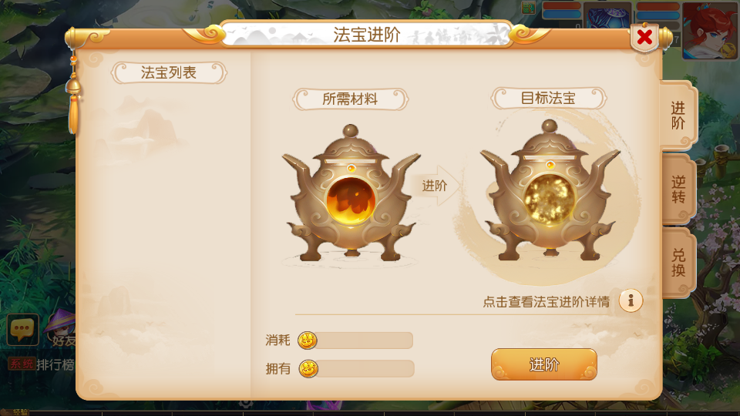The width and height of the screenshot is (740, 416).
Task: Click the gold coin icon beside 消耗
Action: (308, 340)
